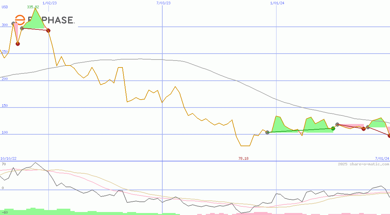Select the 1/01/24 date label
Viewport: 390px width, 215px height.
coord(277,3)
